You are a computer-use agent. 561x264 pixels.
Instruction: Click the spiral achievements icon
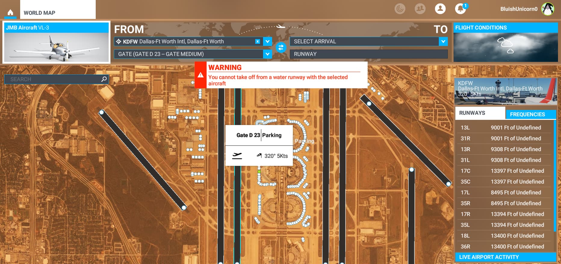[x=400, y=9]
